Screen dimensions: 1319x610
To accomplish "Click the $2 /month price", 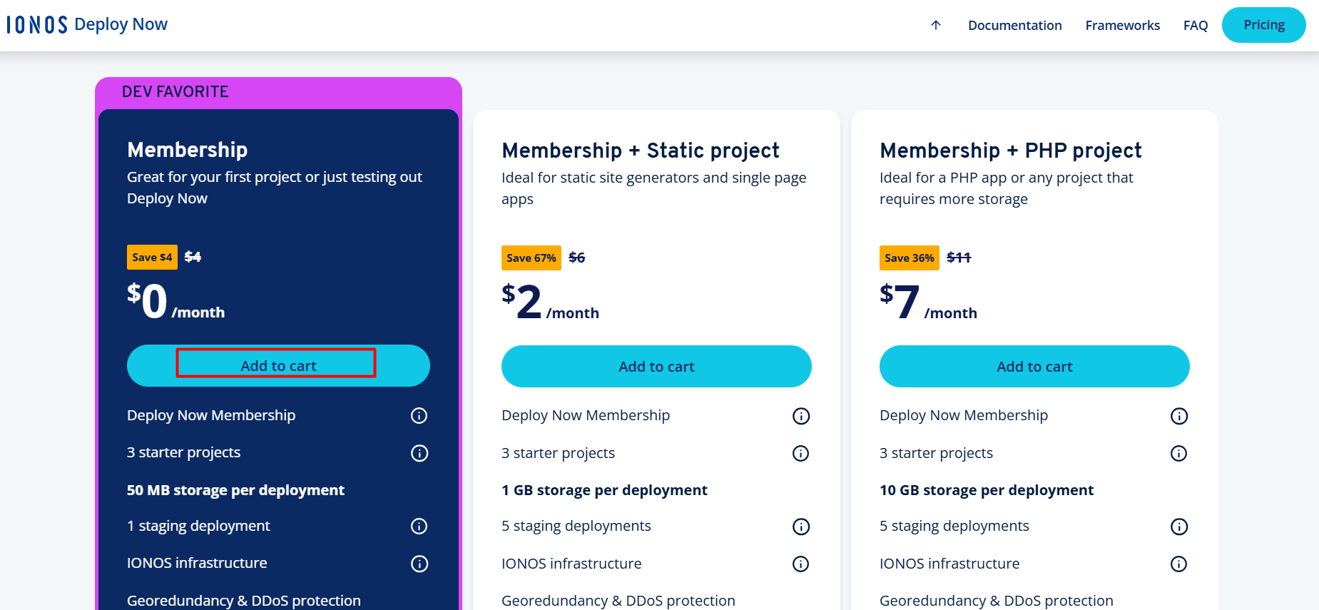I will coord(550,302).
